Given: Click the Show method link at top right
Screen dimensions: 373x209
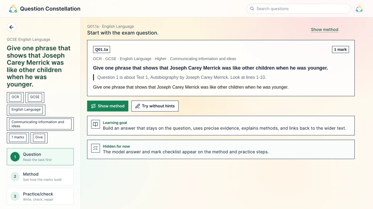Looking at the screenshot, I should (325, 30).
